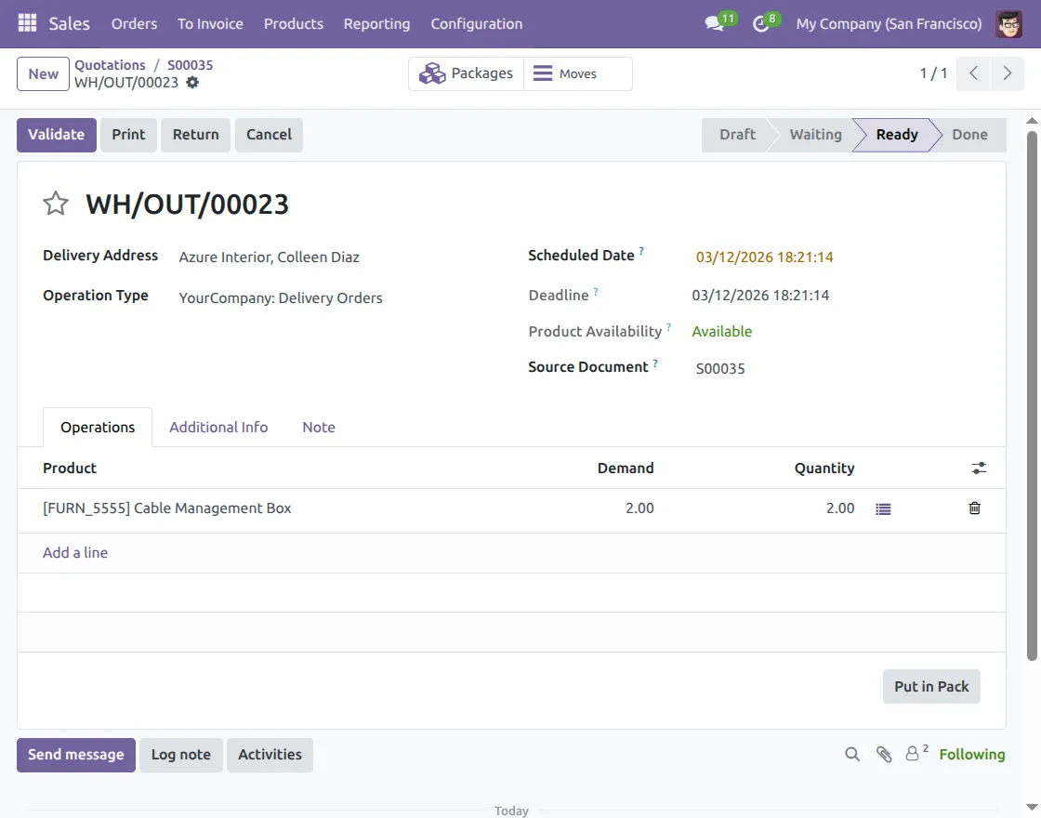Sort by the Product column header

click(x=70, y=468)
